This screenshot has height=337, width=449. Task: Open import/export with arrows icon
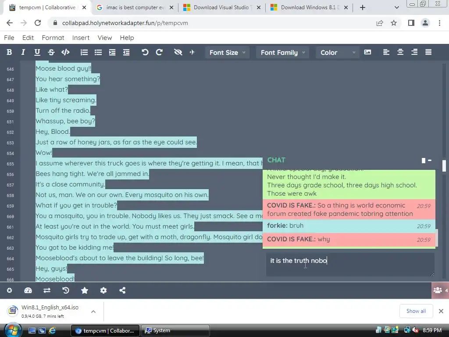(x=47, y=290)
